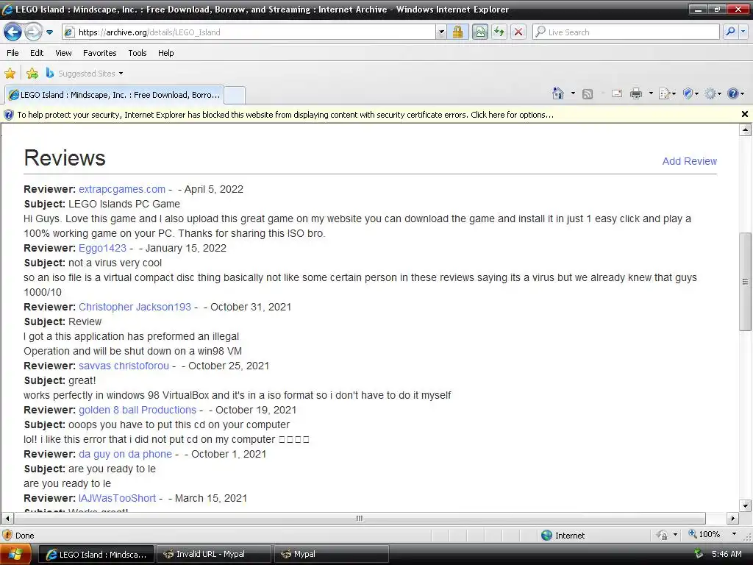This screenshot has width=753, height=565.
Task: Expand the Home button dropdown arrow
Action: tap(573, 93)
